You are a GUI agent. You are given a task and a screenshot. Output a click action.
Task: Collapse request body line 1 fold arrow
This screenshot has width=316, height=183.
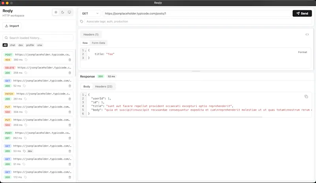click(86, 51)
